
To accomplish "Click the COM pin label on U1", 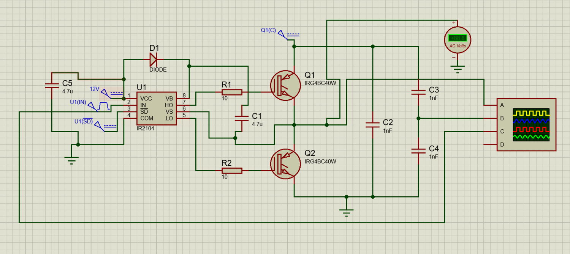I will tap(147, 118).
